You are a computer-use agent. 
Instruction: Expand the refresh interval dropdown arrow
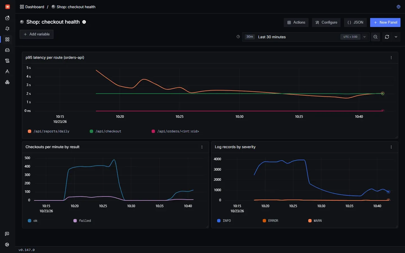click(396, 37)
